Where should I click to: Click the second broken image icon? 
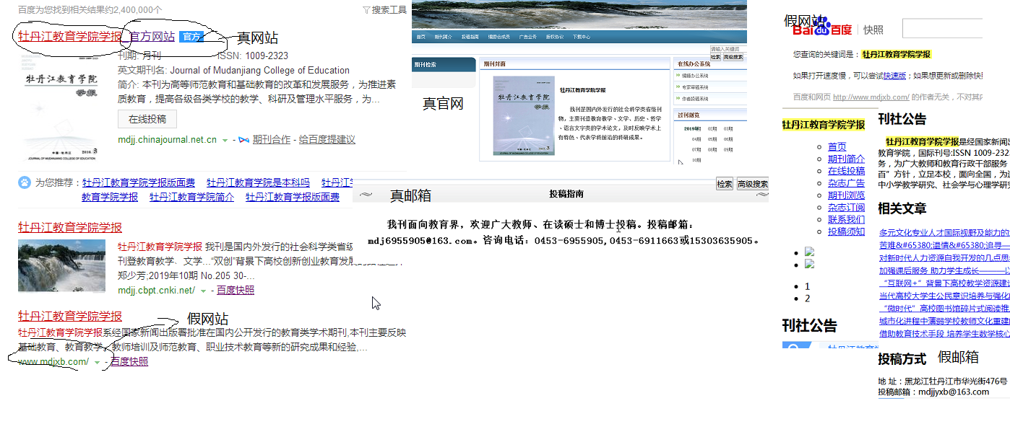(x=810, y=264)
